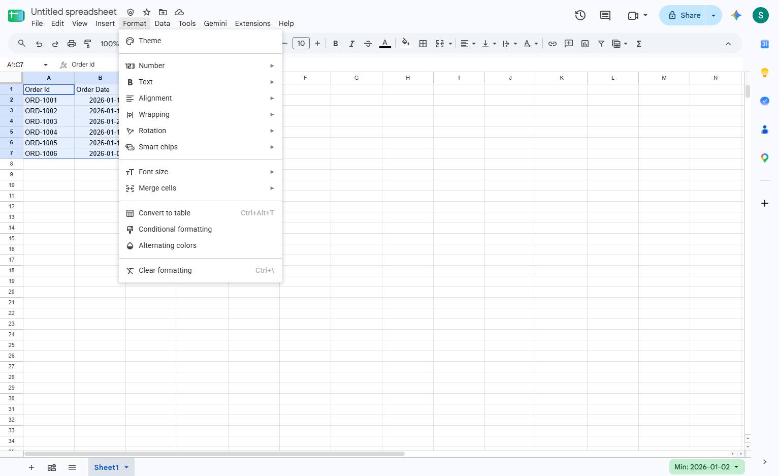Add a new sheet
The image size is (779, 476).
[31, 467]
